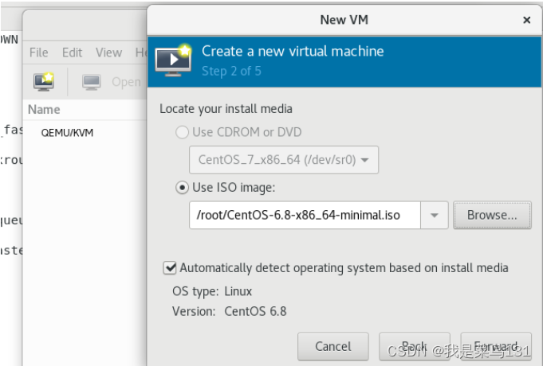Close the New VM dialog

[526, 20]
